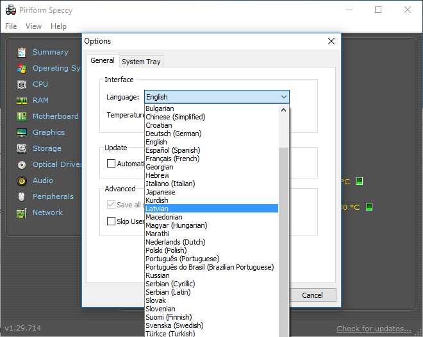423x337 pixels.
Task: Click the Optical Drives disc icon
Action: pyautogui.click(x=22, y=164)
